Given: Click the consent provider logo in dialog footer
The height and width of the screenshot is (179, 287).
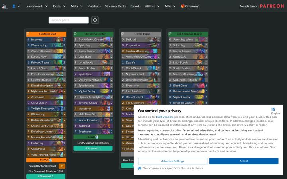Looking at the screenshot, I should (139, 168).
